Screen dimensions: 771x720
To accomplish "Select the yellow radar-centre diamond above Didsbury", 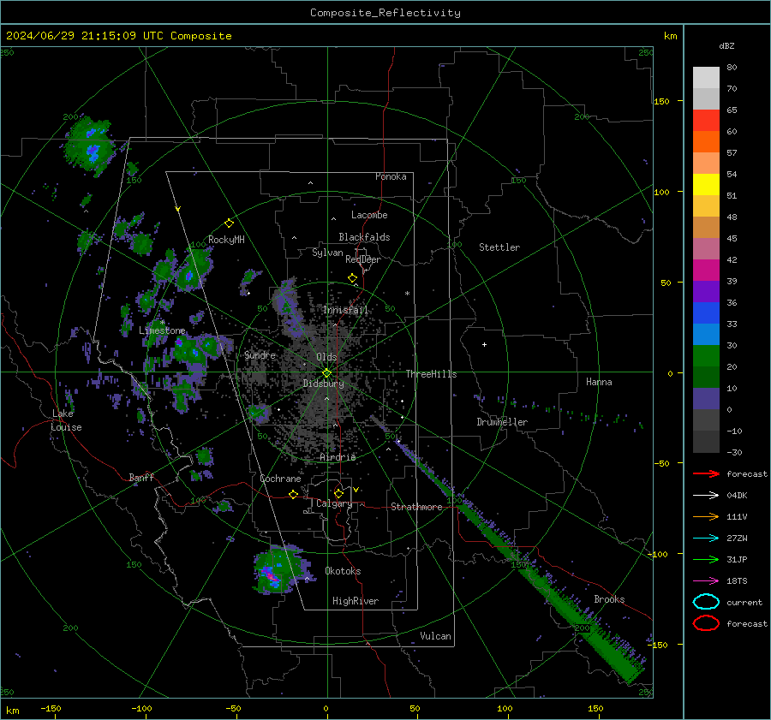I will pyautogui.click(x=326, y=373).
